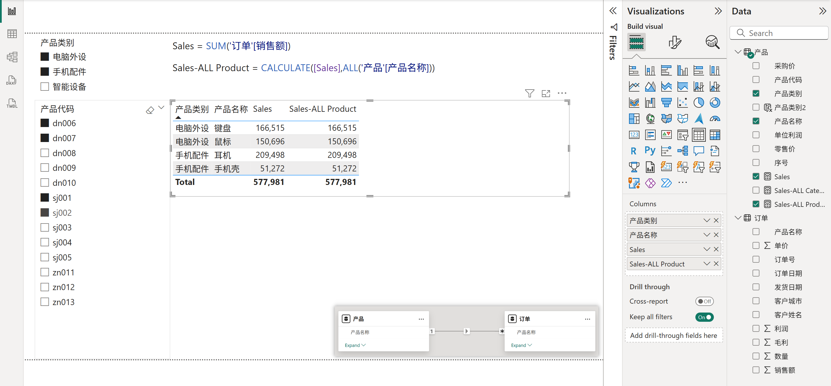Collapse the Visualizations pane
831x386 pixels.
tap(718, 11)
